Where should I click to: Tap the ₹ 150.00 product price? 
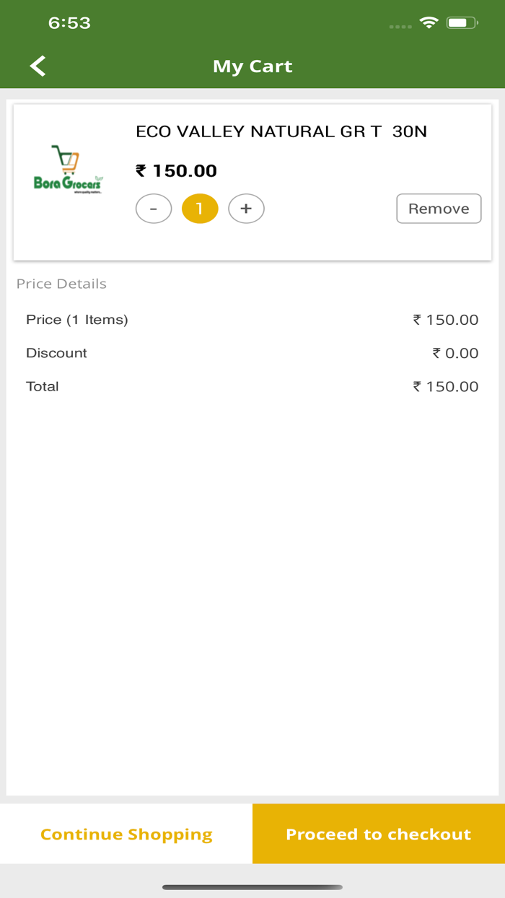pyautogui.click(x=177, y=171)
